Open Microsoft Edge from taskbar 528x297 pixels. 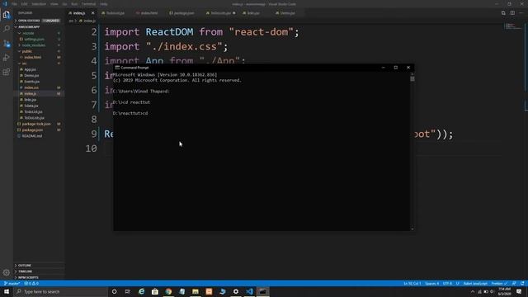[x=141, y=291]
